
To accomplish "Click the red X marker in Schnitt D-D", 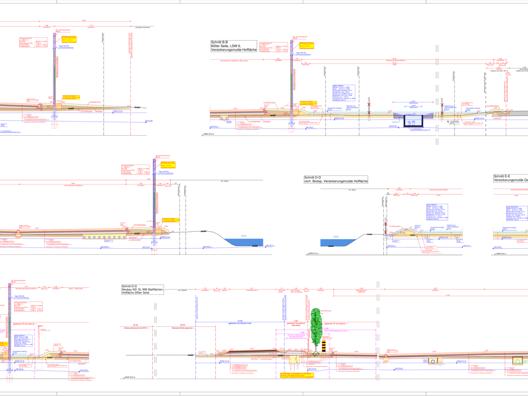I will click(384, 231).
